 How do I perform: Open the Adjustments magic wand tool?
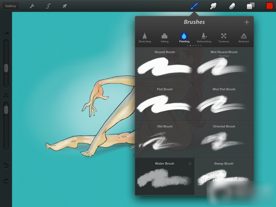(48, 6)
